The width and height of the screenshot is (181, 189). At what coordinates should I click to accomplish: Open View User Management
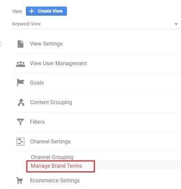point(96,63)
